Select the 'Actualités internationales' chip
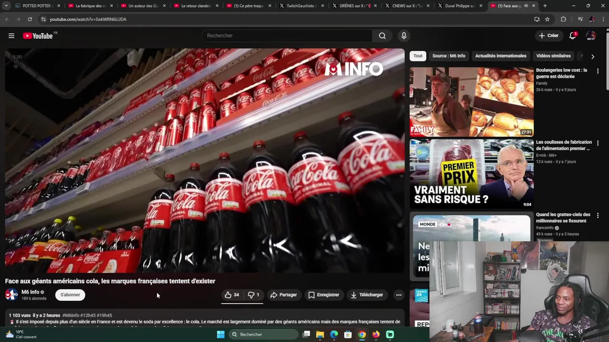609x342 pixels. 501,56
